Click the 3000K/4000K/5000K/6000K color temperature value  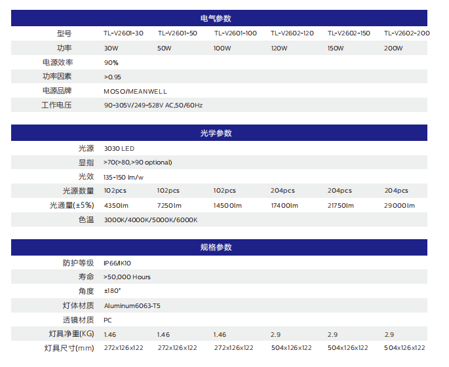point(150,220)
